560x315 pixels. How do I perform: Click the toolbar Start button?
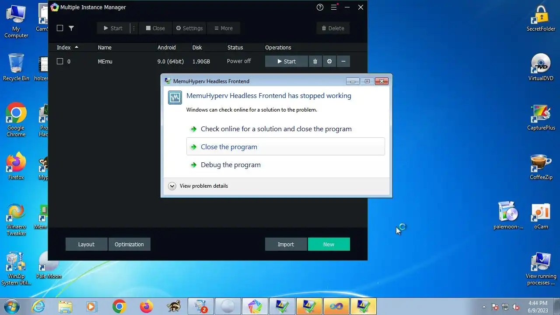[x=113, y=28]
